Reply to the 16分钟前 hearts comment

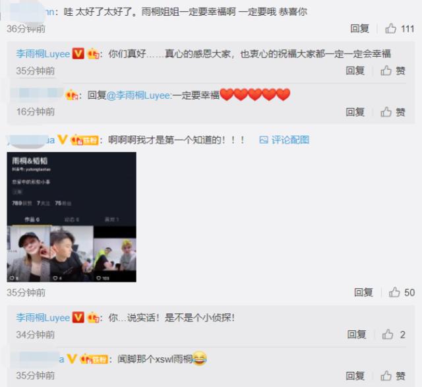pos(355,112)
